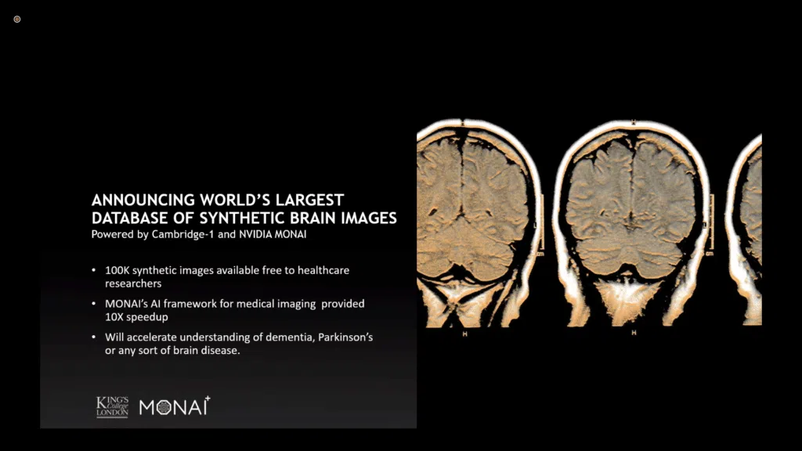Click the 'ANNOUNCING WORLD'S LARGEST' title line
Viewport: 802px width, 451px height.
217,200
